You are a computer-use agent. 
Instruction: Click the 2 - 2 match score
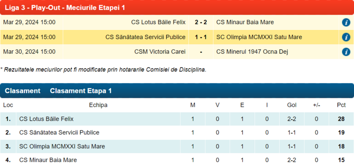[x=201, y=22]
